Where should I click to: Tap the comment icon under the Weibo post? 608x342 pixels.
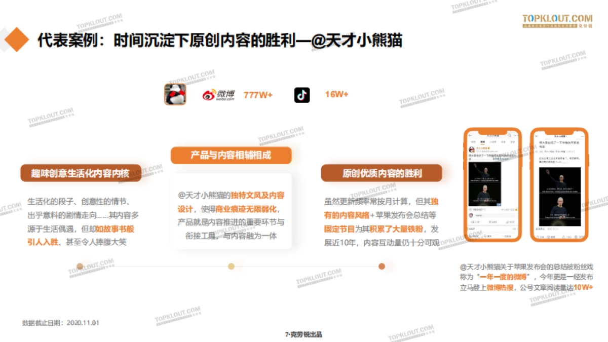tap(491, 221)
